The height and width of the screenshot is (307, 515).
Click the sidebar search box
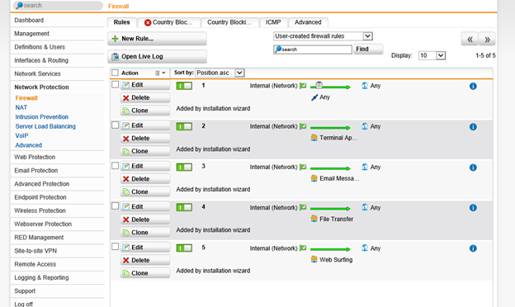click(58, 6)
